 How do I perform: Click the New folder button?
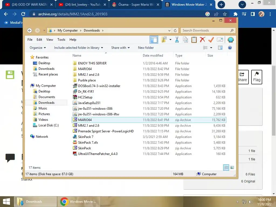146,48
